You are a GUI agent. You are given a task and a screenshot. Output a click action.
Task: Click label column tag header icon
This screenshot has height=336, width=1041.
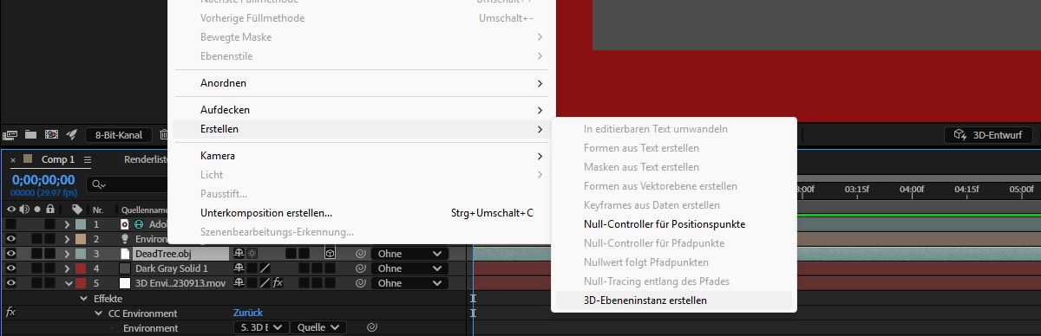point(76,209)
